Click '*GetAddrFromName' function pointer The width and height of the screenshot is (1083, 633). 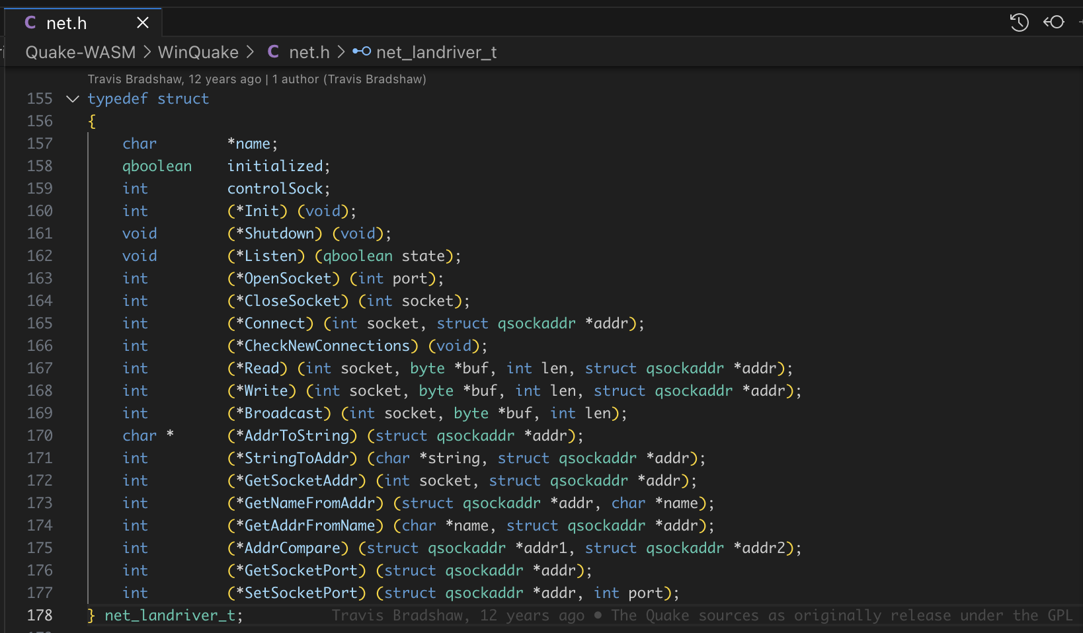tap(305, 526)
